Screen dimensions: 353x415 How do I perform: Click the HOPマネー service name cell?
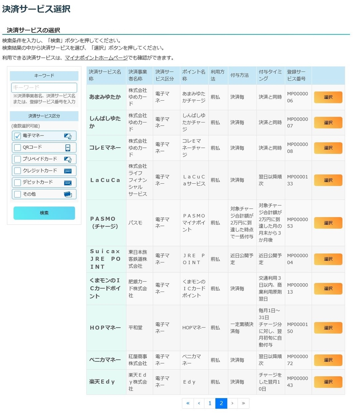point(106,328)
